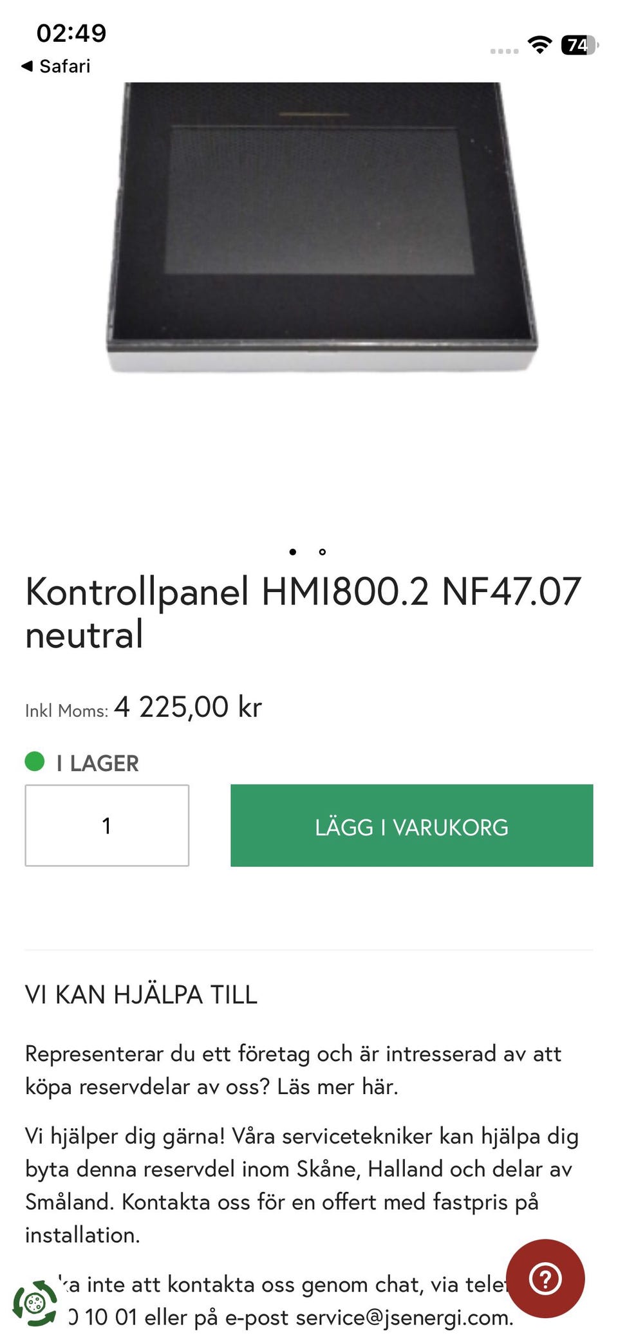Click the battery level indicator
The image size is (618, 1338).
(x=579, y=45)
